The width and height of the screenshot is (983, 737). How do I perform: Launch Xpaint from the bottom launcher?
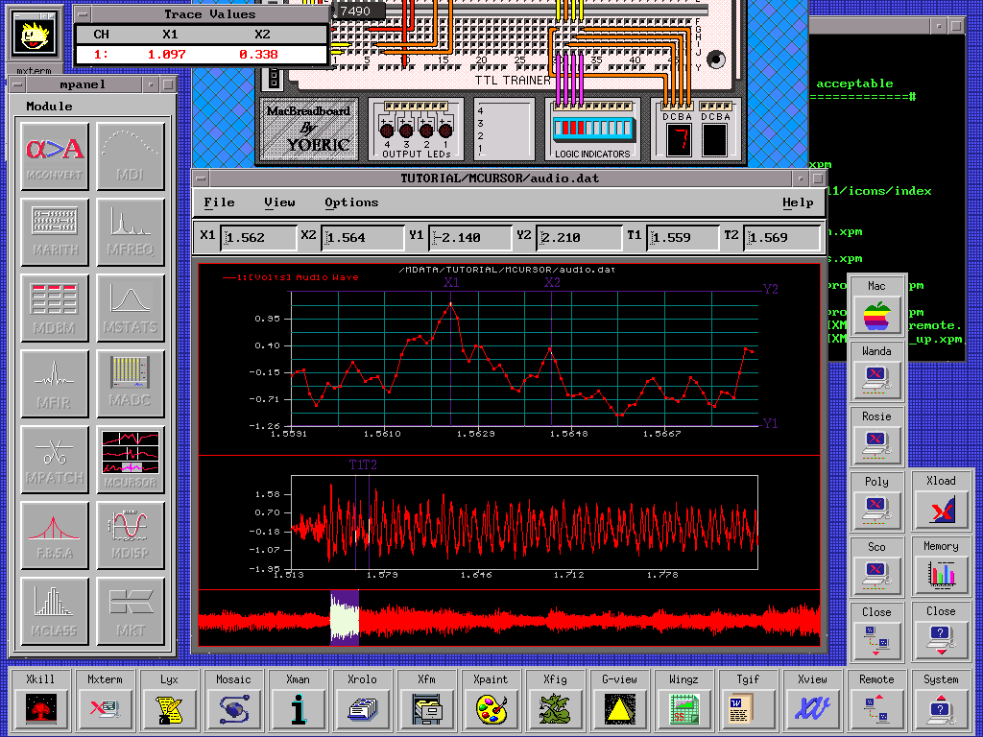491,710
